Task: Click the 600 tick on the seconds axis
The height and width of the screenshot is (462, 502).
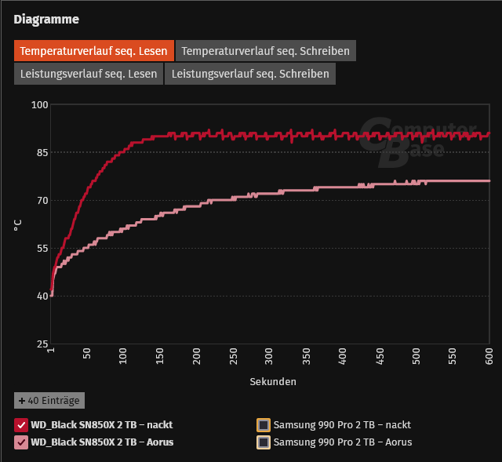Action: coord(489,356)
